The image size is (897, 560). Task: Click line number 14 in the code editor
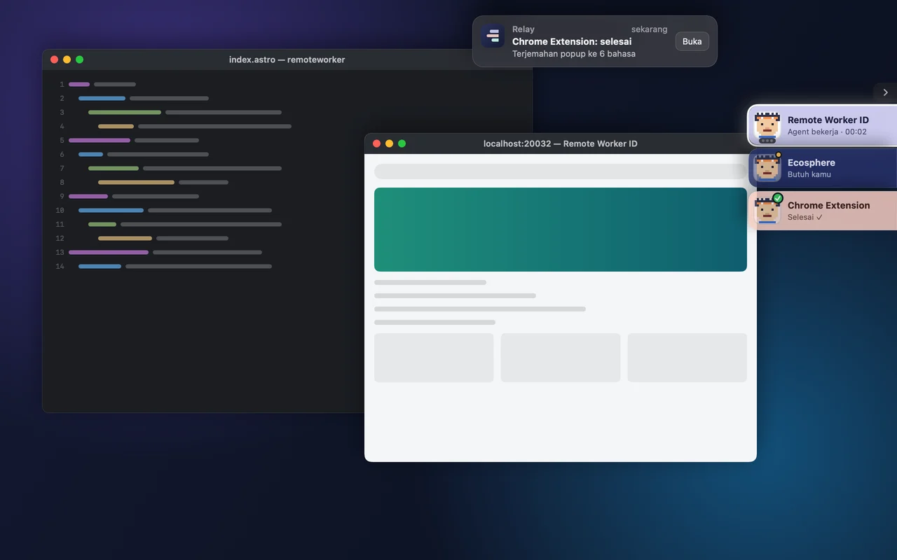(x=60, y=266)
